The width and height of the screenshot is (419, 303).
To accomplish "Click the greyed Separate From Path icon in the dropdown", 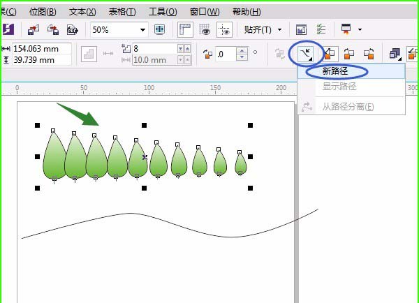I will tap(307, 107).
